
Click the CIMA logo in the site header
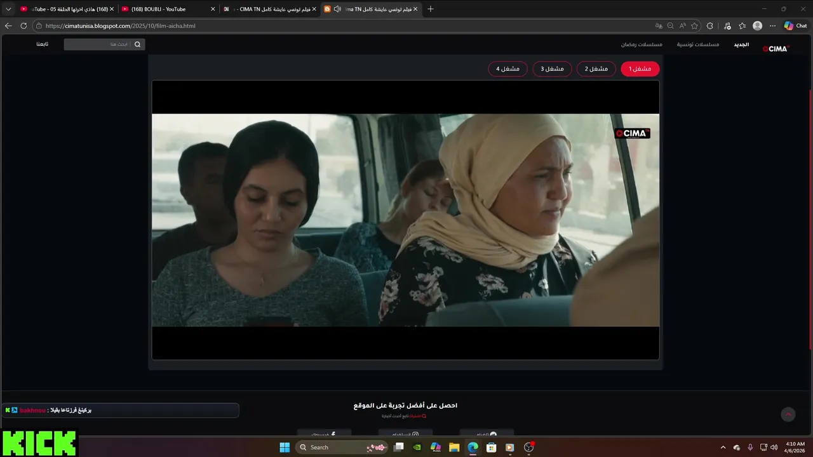[x=775, y=48]
